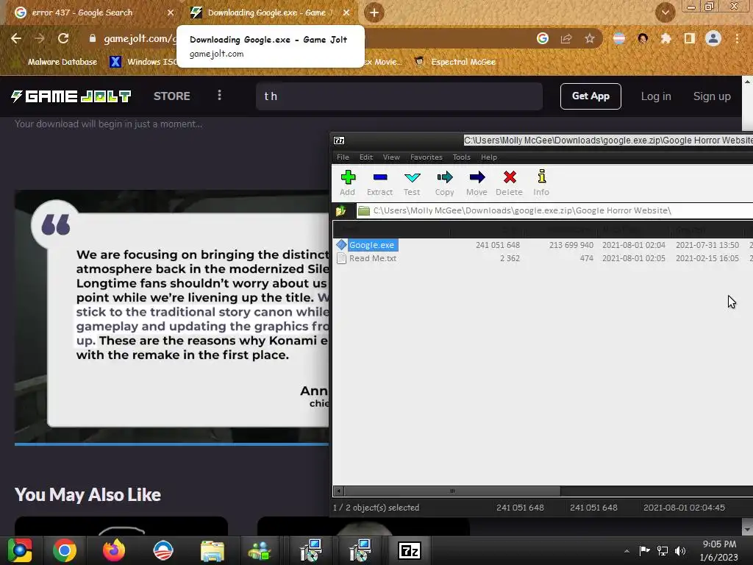Open the 7-Zip View menu
Screen dimensions: 753x565
pos(391,157)
